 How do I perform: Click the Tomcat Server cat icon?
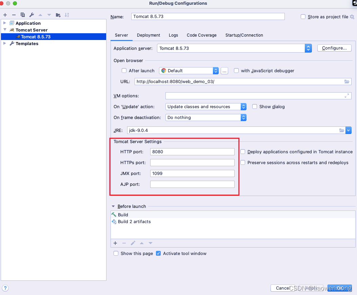click(x=12, y=30)
